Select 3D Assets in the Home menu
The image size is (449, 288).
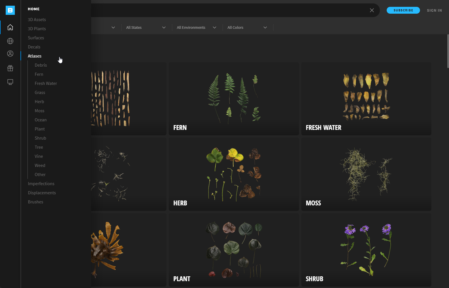click(37, 20)
